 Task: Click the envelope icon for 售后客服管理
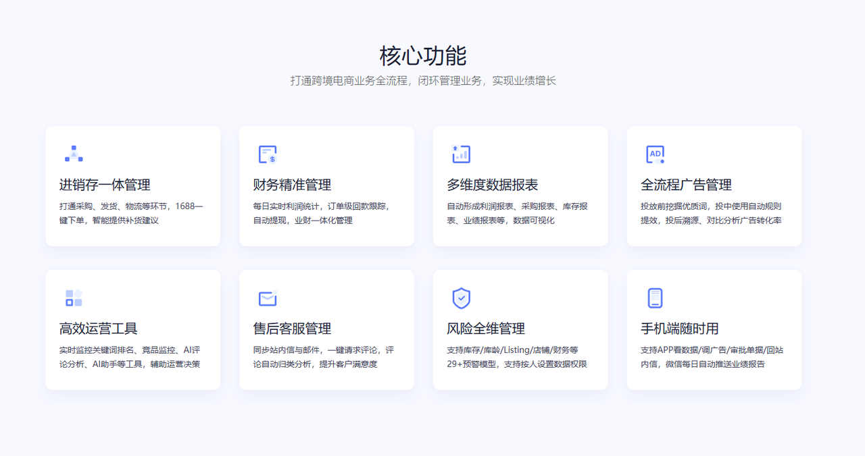(267, 298)
